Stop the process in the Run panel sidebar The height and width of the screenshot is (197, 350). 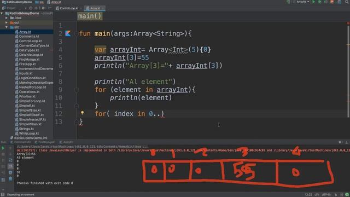point(3,154)
